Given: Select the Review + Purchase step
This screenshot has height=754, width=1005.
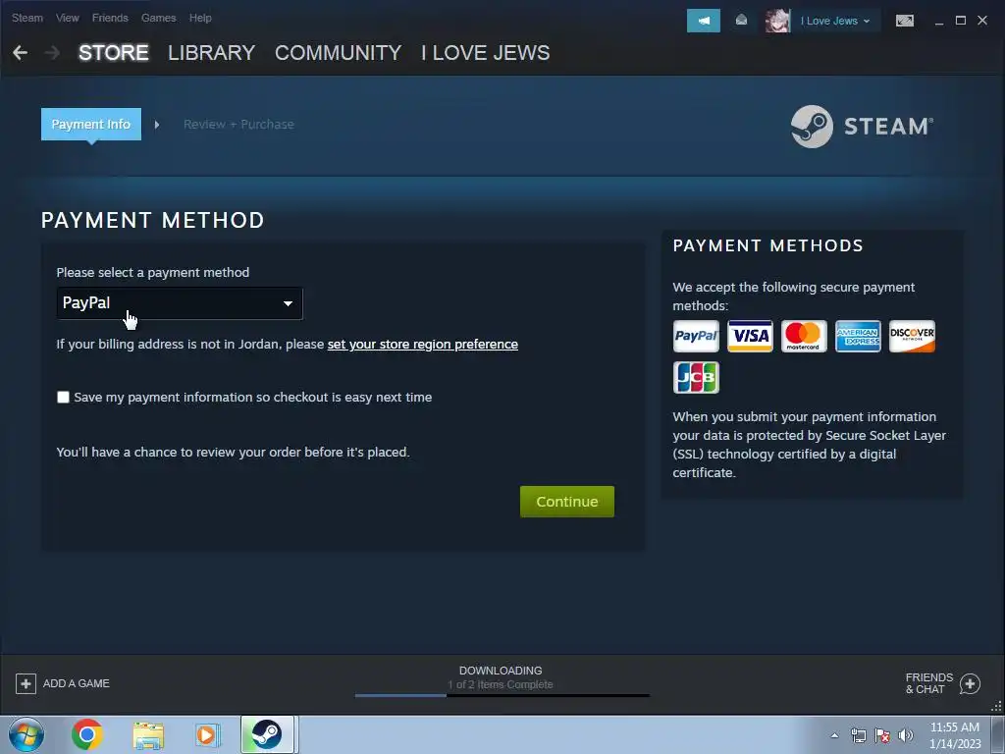Looking at the screenshot, I should pyautogui.click(x=238, y=125).
